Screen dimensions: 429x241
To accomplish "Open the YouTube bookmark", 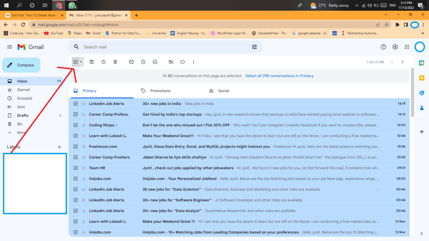I will tap(54, 33).
